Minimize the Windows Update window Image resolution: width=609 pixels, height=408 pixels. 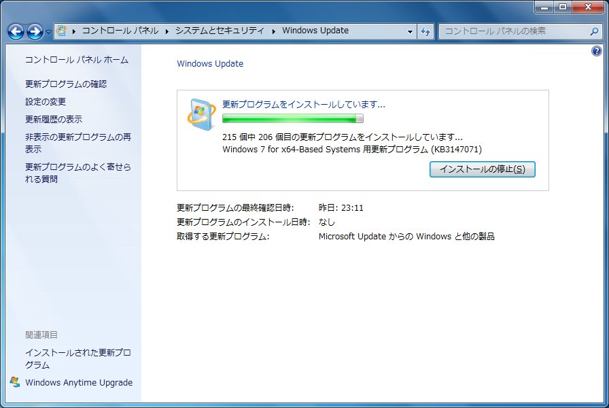pos(544,7)
